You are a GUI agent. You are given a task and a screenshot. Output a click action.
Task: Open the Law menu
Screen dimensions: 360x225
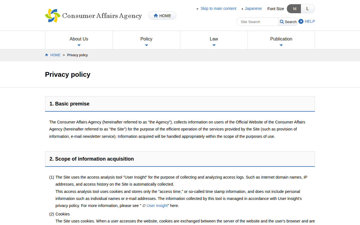click(214, 39)
